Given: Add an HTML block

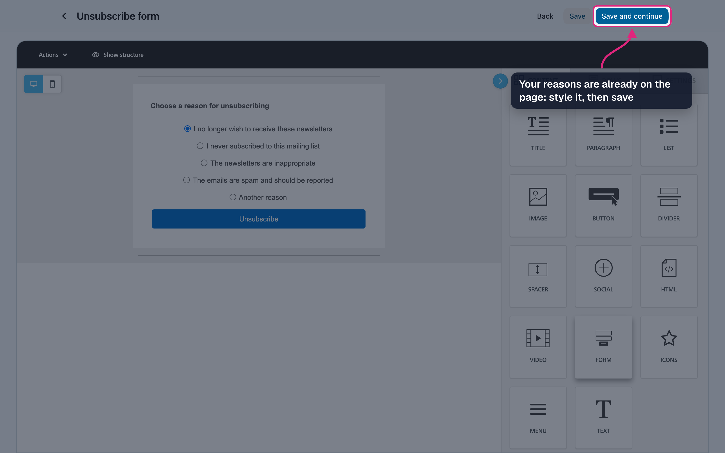Looking at the screenshot, I should pos(669,276).
